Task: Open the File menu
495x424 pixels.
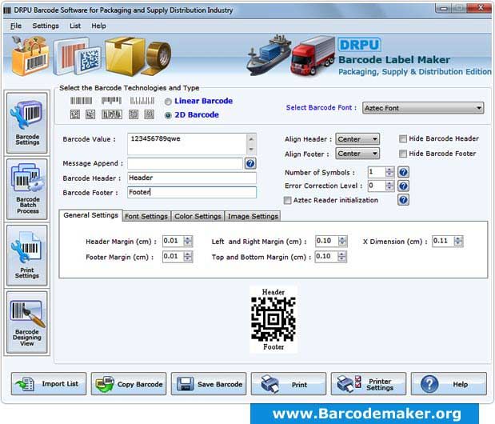Action: click(16, 26)
